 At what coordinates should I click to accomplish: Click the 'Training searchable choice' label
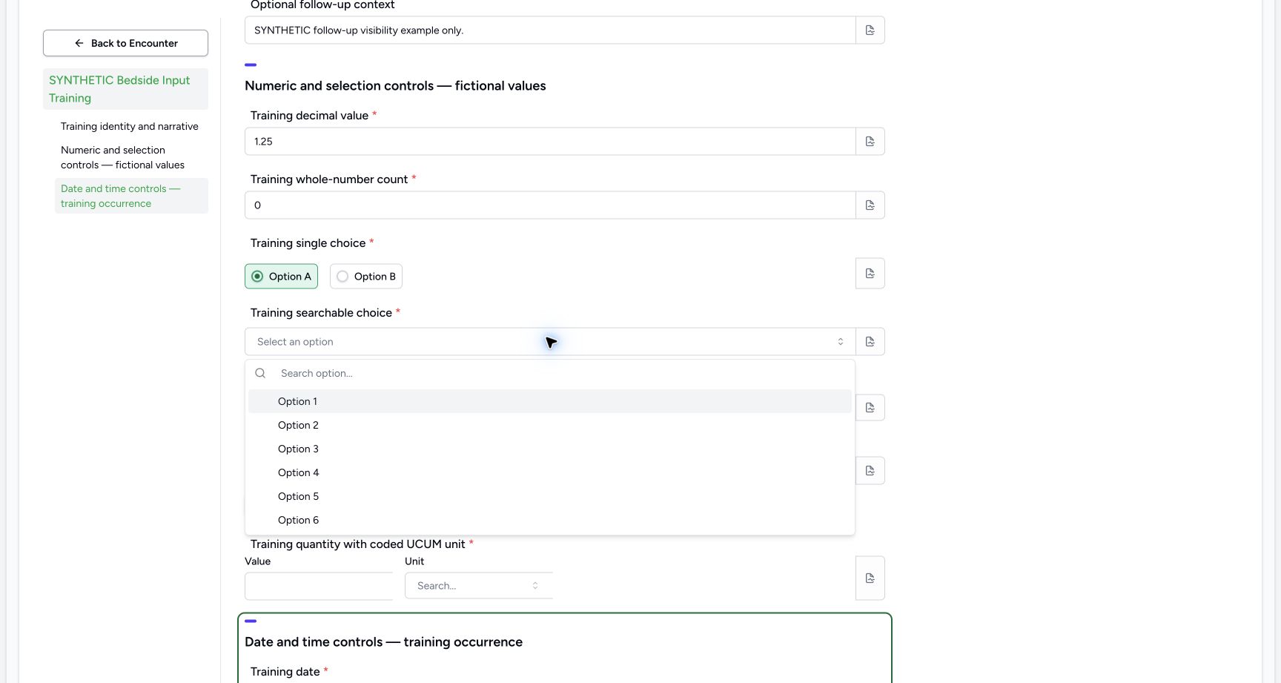tap(321, 313)
